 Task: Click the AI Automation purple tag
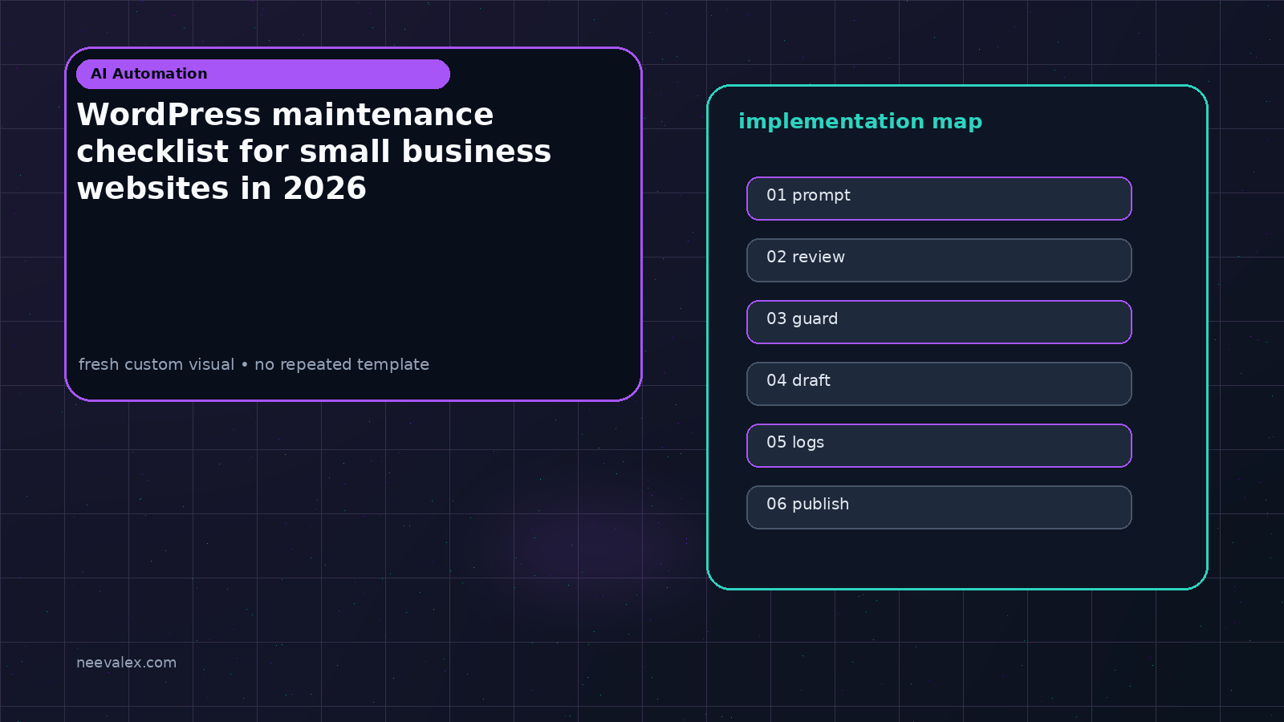263,74
